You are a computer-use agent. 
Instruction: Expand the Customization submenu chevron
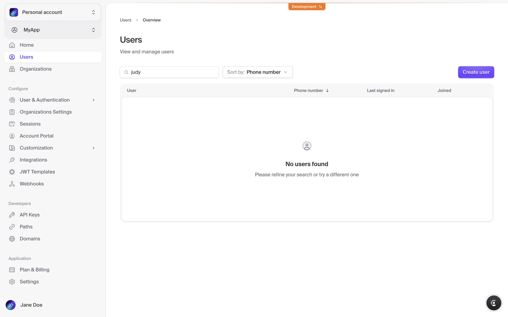pos(93,148)
